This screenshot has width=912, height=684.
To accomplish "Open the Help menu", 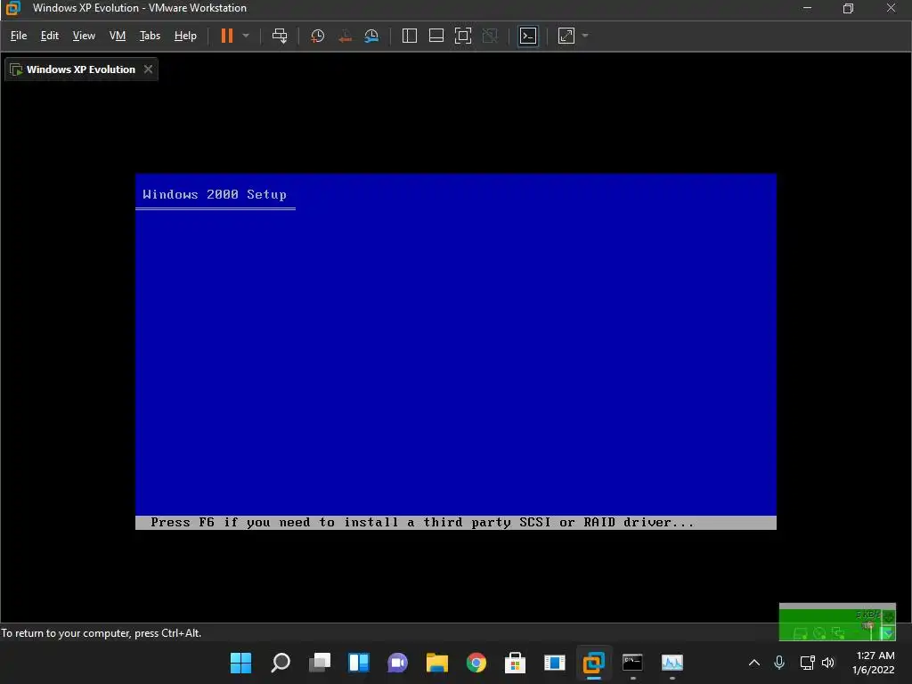I will [x=185, y=36].
